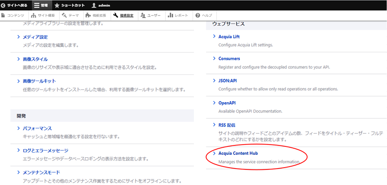This screenshot has height=185, width=387.
Task: Click the chevron beside RSS 配信
Action: pyautogui.click(x=214, y=125)
